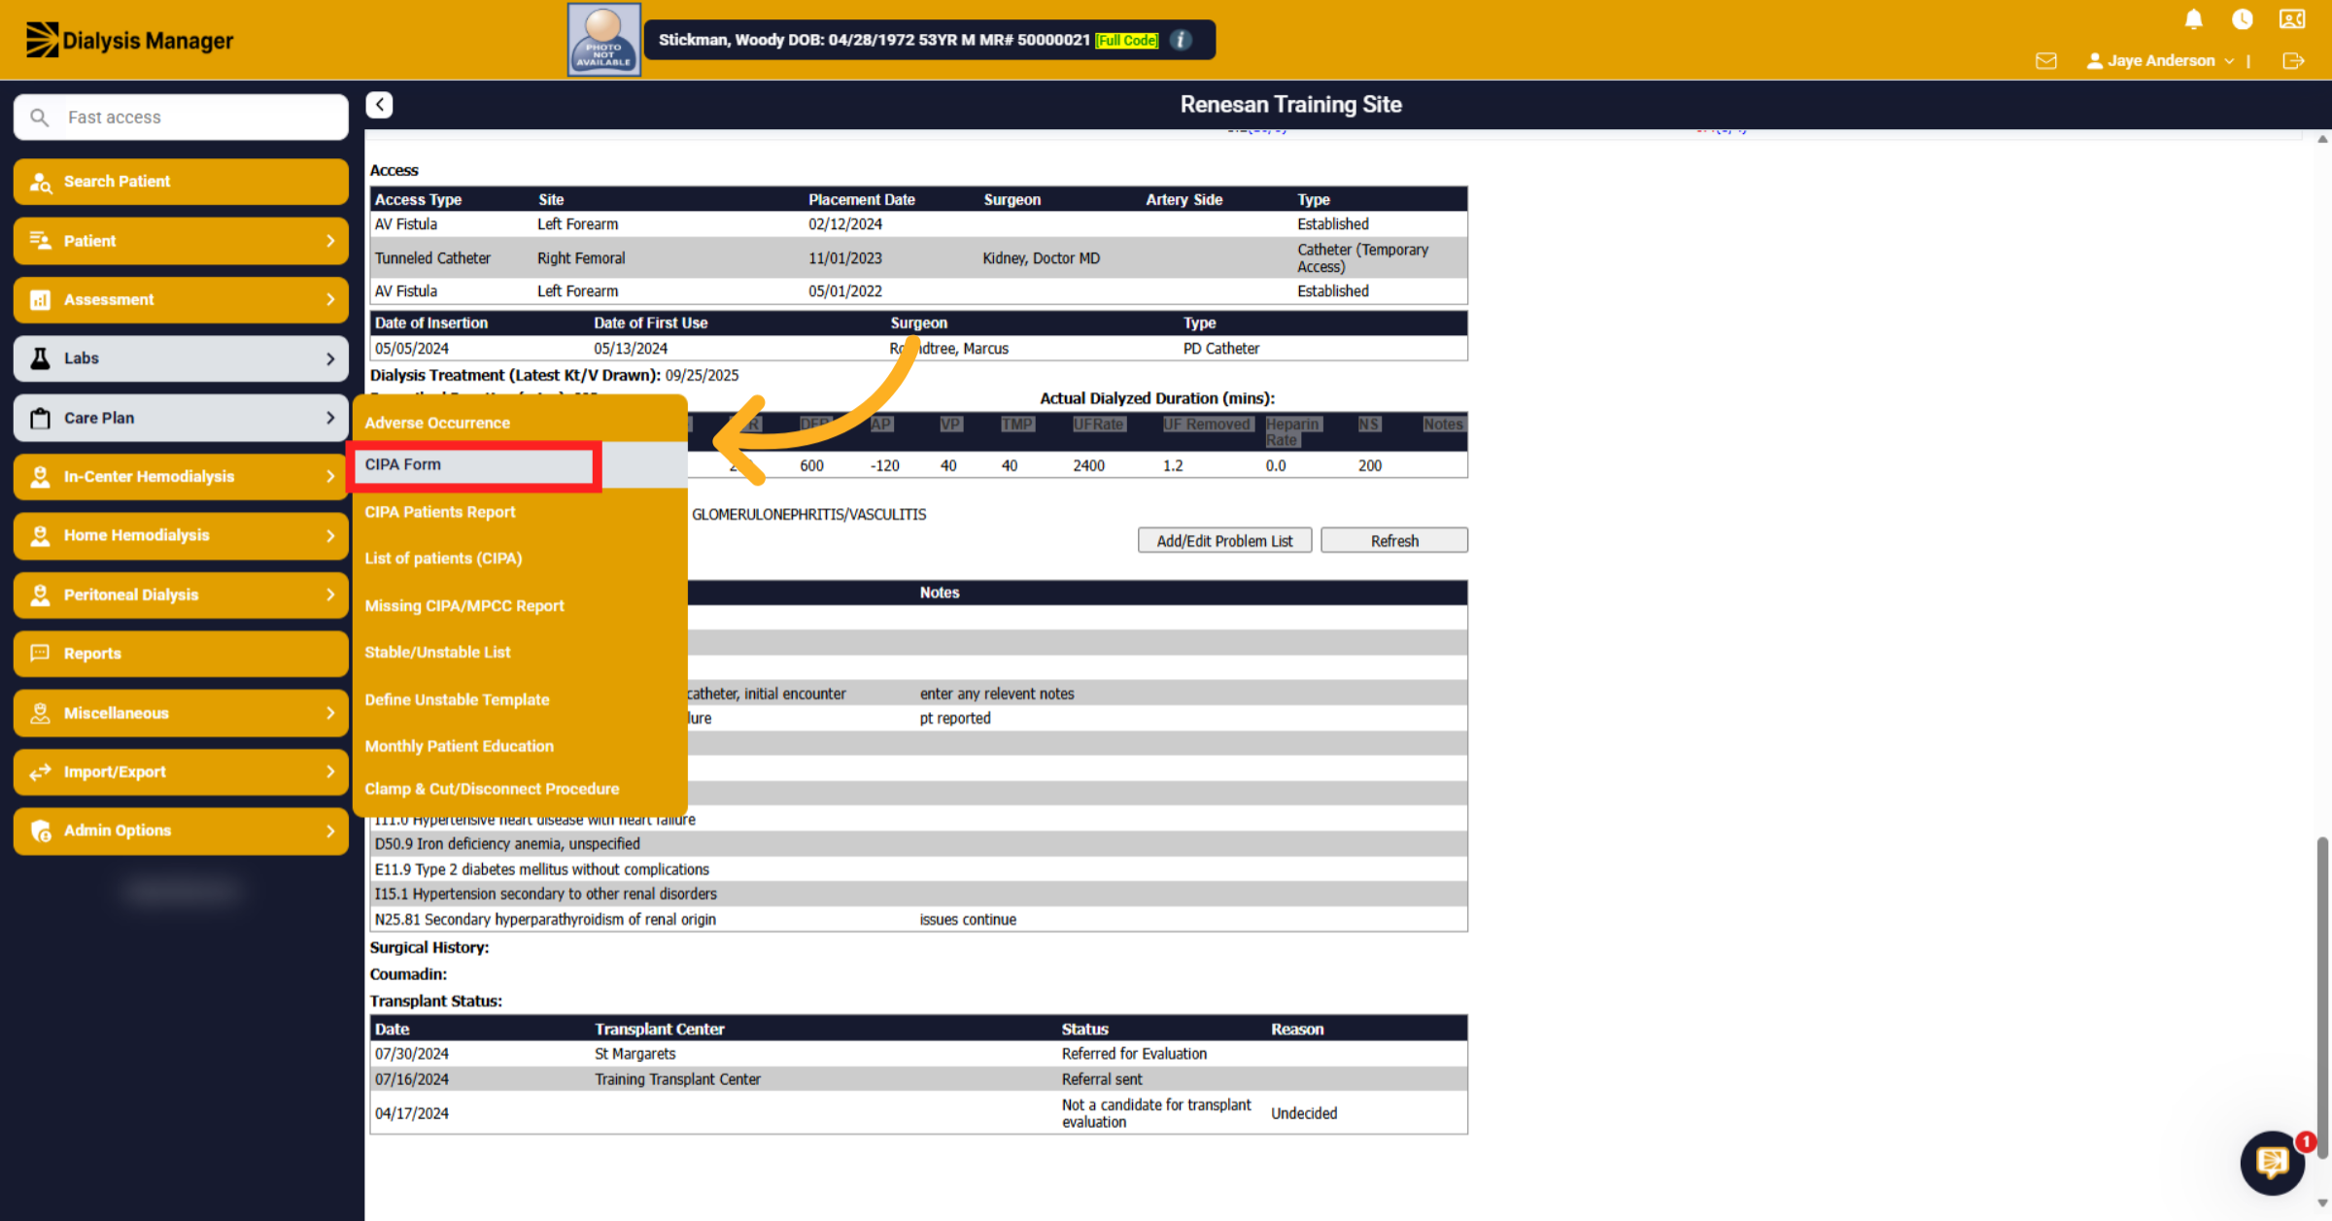Image resolution: width=2332 pixels, height=1221 pixels.
Task: Click the Fast access search magnifier
Action: pos(39,118)
